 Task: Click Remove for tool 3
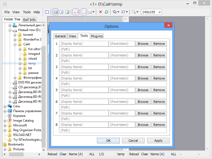tap(159, 67)
